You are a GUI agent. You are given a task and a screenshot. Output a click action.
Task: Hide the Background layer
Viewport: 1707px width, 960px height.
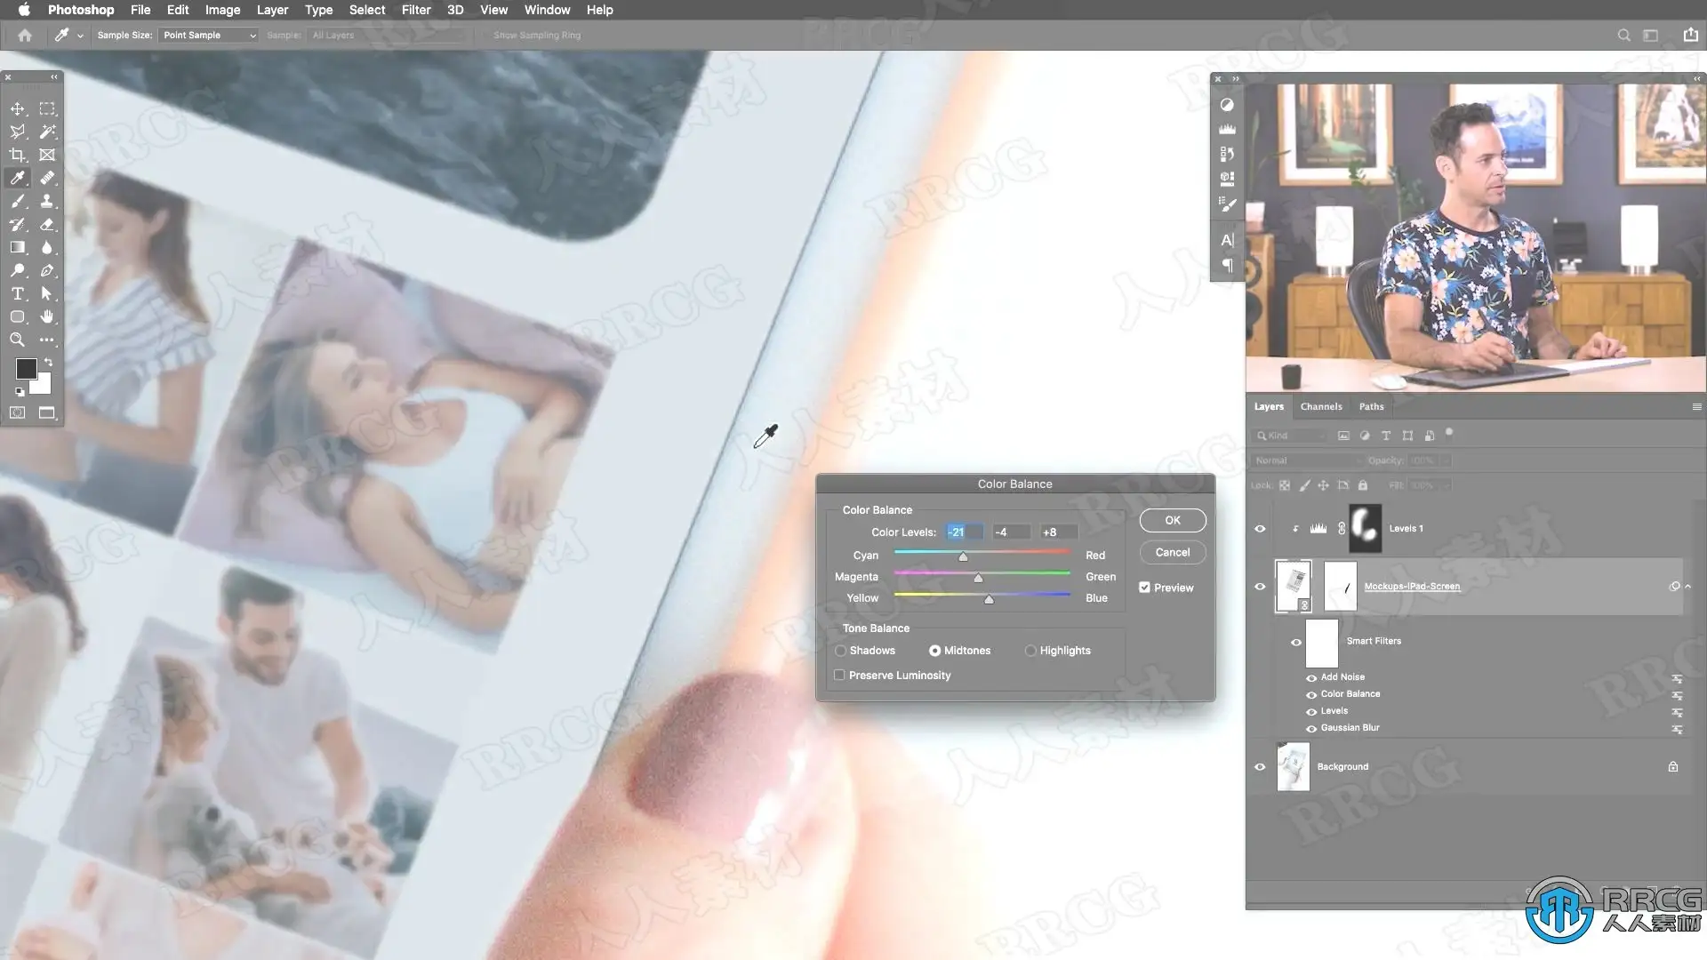click(x=1260, y=766)
